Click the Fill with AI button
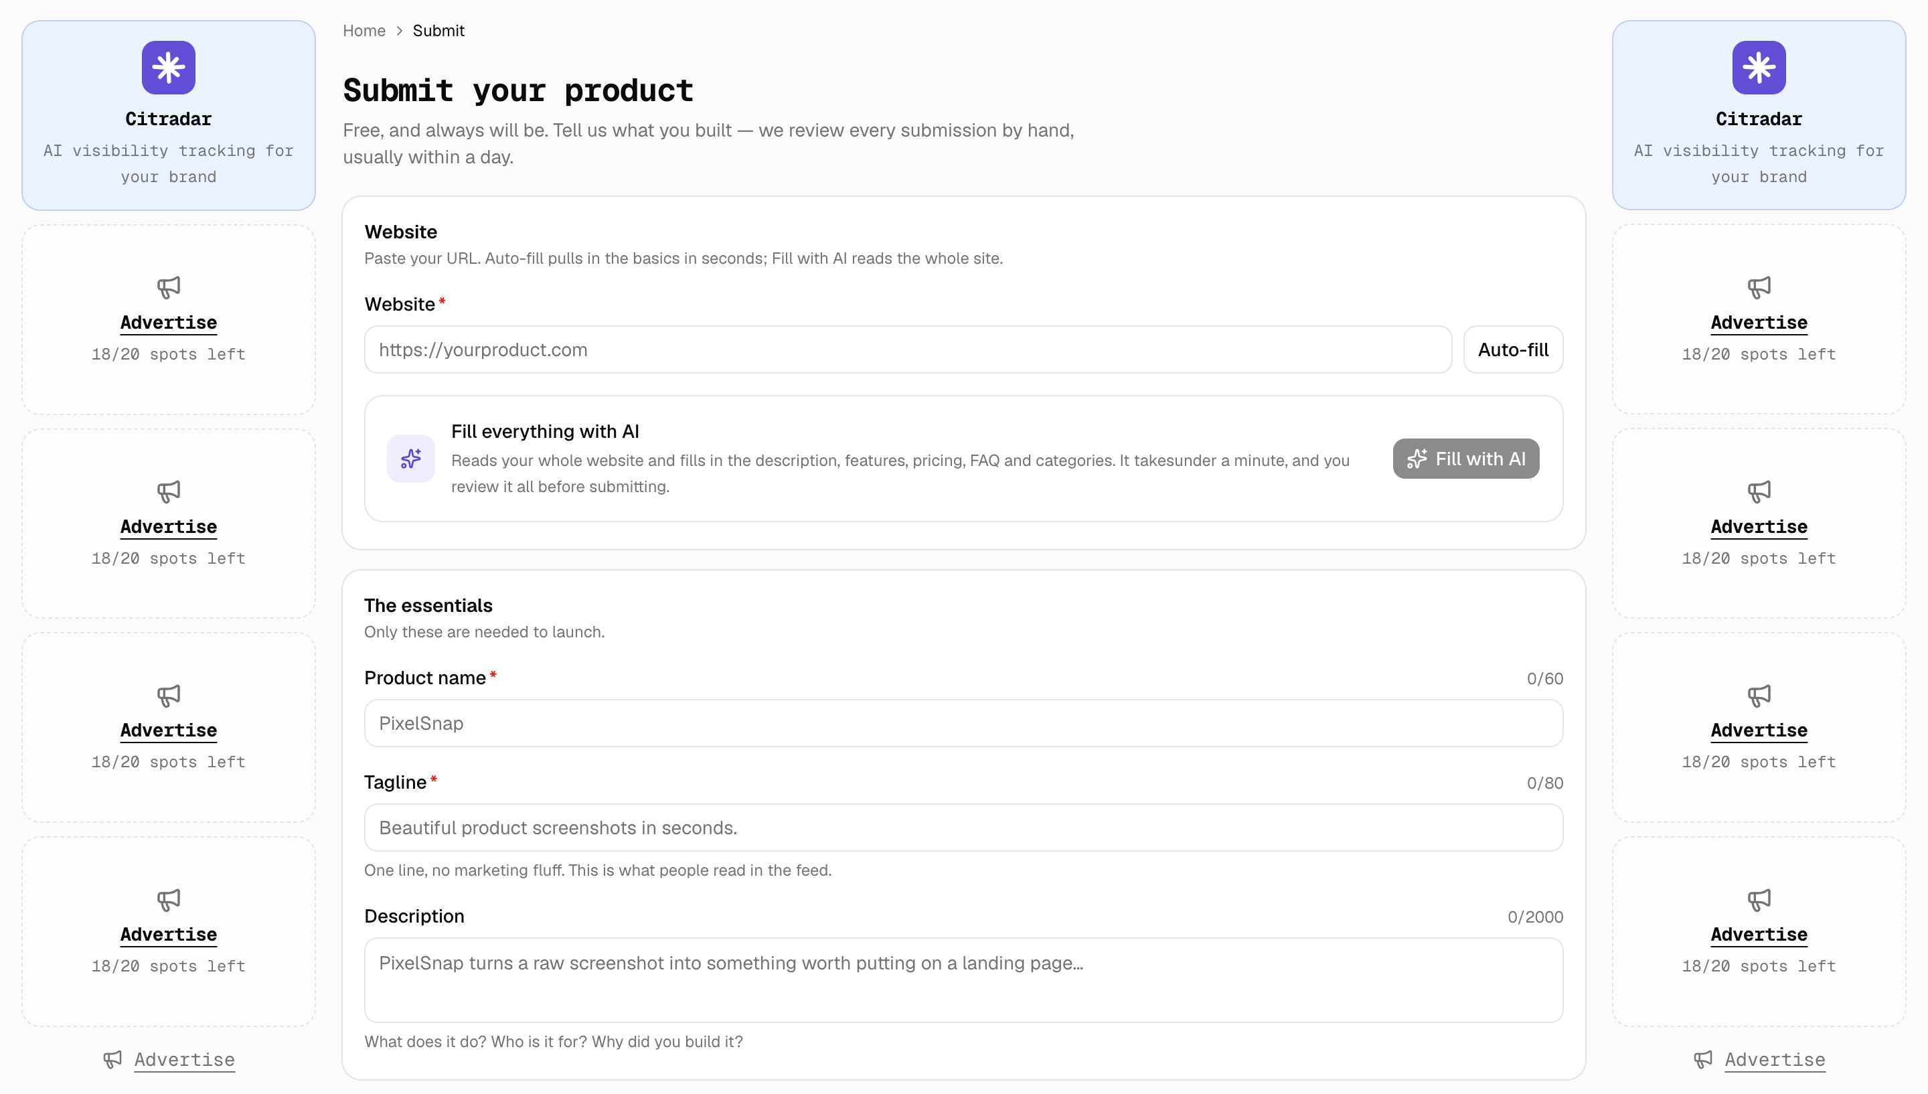This screenshot has width=1928, height=1094. [1465, 459]
